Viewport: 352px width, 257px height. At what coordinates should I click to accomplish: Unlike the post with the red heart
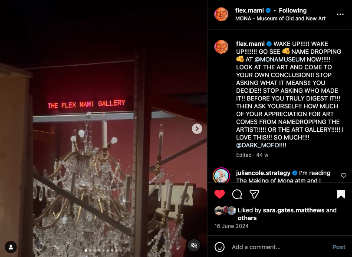coord(219,194)
